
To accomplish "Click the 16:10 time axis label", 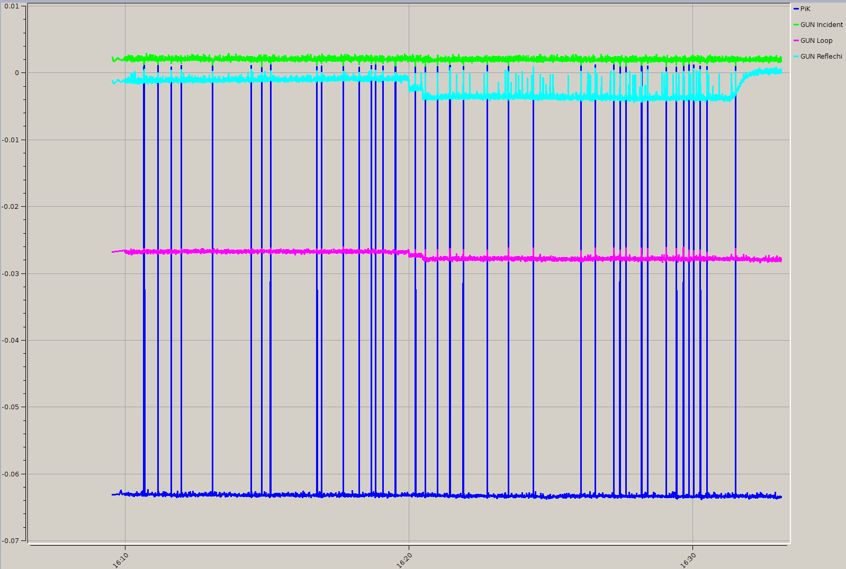I will click(x=121, y=560).
